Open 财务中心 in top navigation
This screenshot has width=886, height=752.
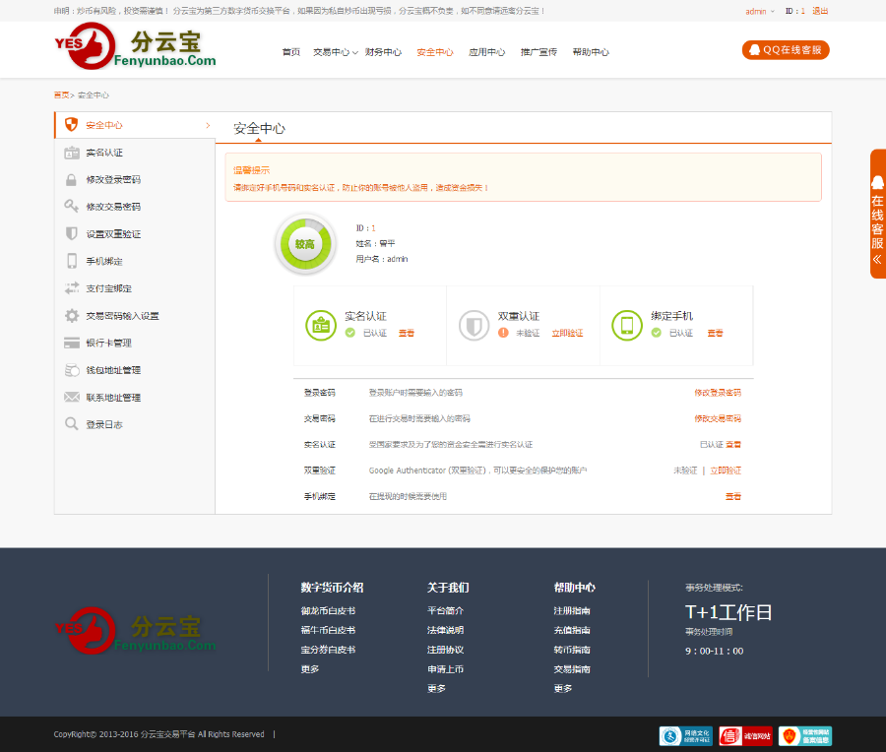383,52
